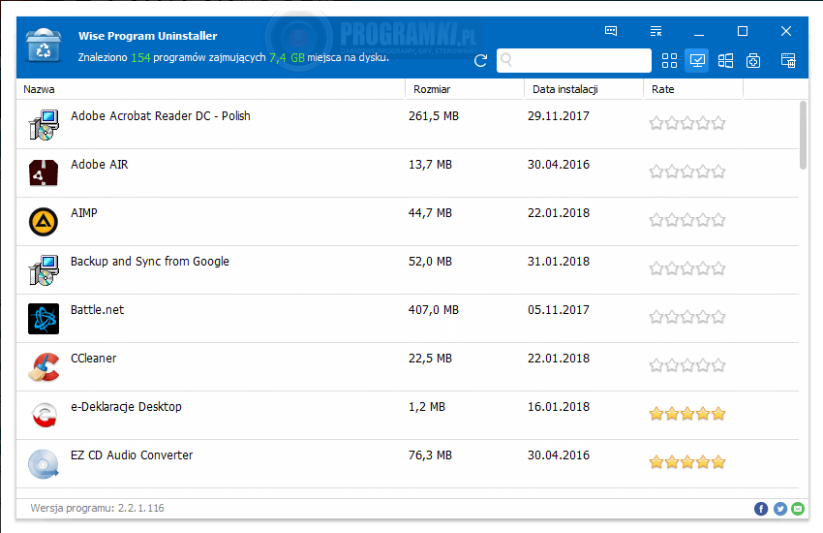Screen dimensions: 823x533
Task: Rate Backup and Sync from Google stars
Action: click(x=687, y=268)
